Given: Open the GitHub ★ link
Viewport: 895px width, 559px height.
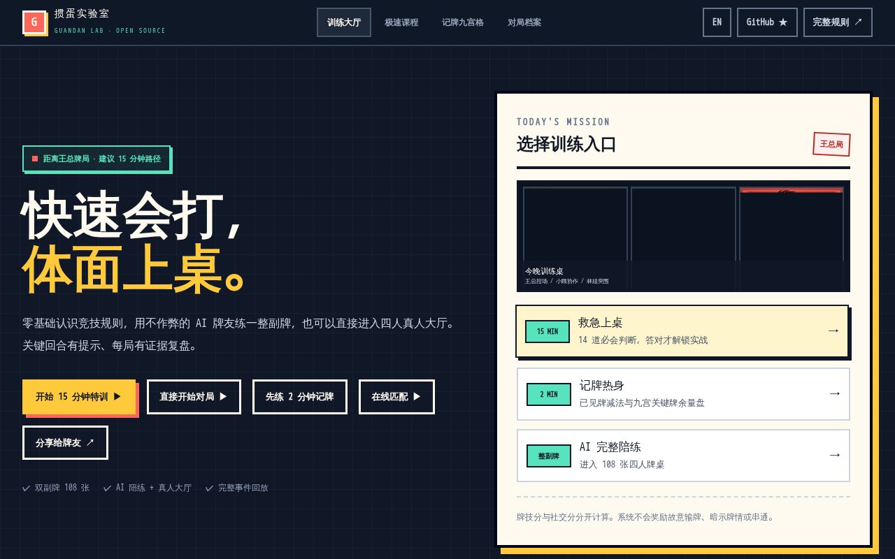Looking at the screenshot, I should coord(767,22).
